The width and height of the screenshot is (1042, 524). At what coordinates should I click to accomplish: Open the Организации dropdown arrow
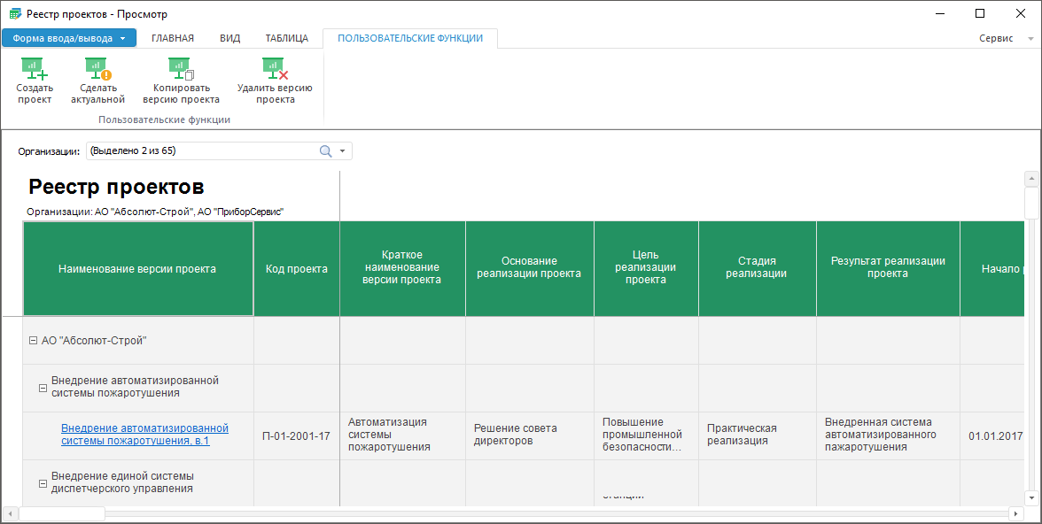[342, 151]
